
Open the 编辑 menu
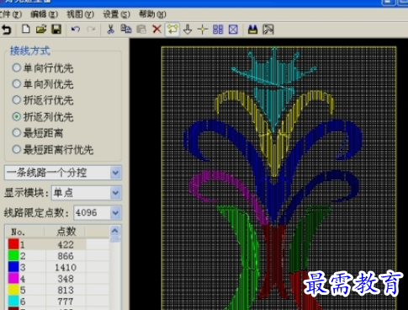coord(44,14)
